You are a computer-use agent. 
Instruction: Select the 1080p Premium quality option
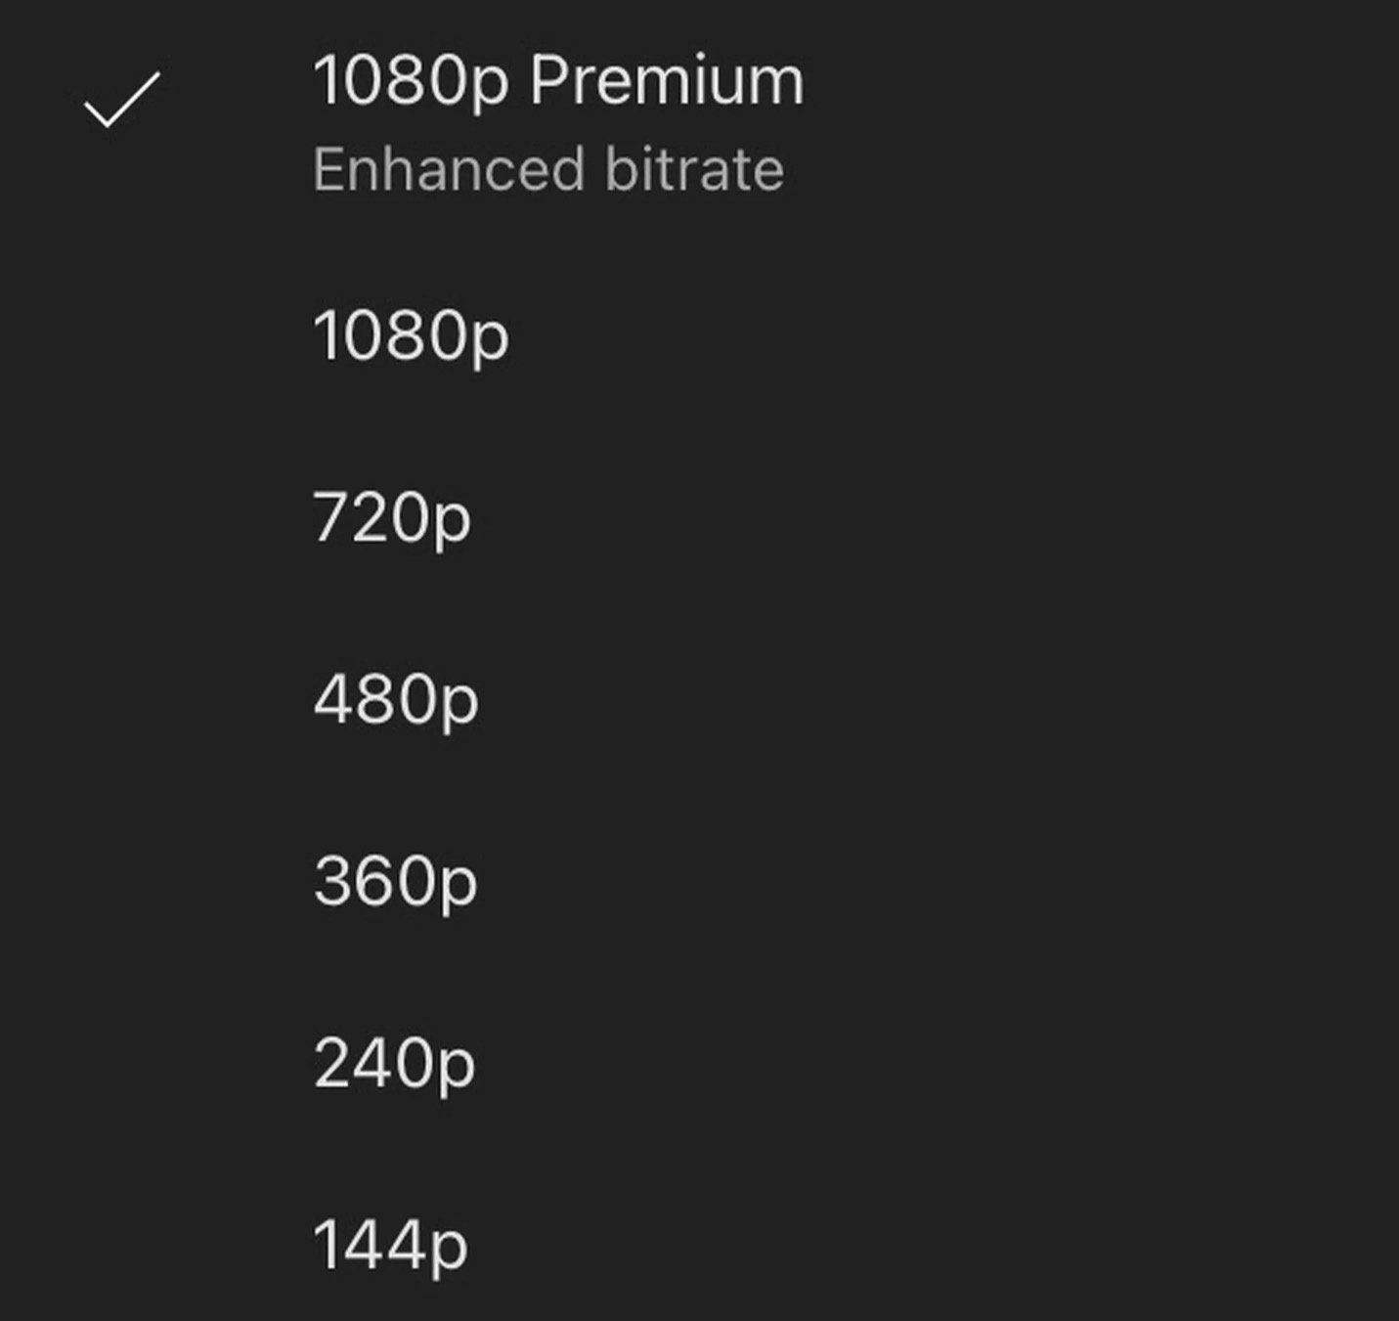tap(557, 81)
